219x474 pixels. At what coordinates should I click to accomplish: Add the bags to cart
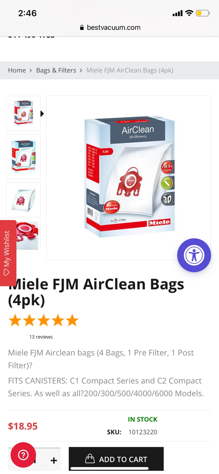(x=116, y=459)
